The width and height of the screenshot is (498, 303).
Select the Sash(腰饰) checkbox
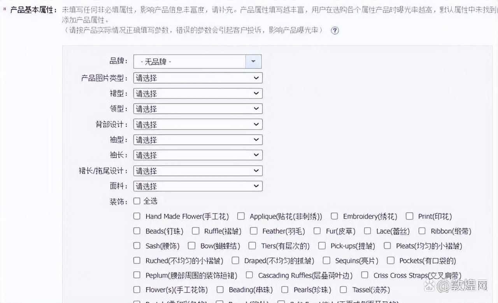137,245
